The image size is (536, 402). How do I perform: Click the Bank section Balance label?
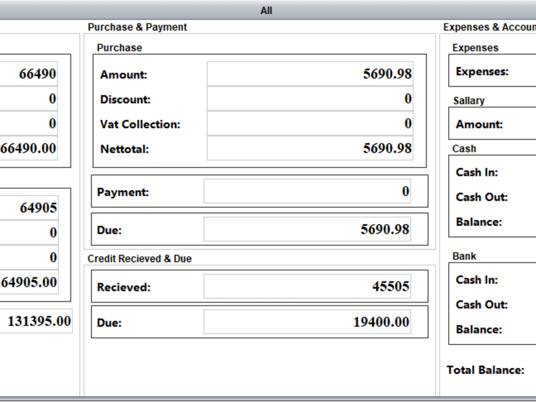pyautogui.click(x=479, y=330)
